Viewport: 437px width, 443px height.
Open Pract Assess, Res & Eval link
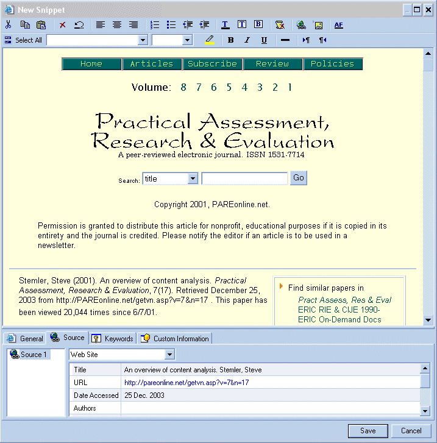pos(344,300)
